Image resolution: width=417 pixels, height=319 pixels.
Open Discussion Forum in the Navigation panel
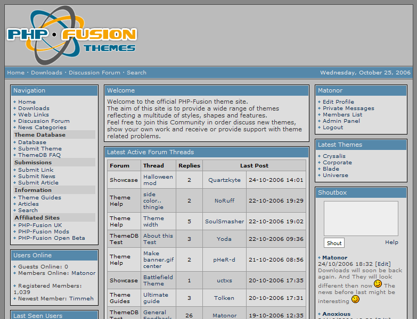pyautogui.click(x=44, y=121)
